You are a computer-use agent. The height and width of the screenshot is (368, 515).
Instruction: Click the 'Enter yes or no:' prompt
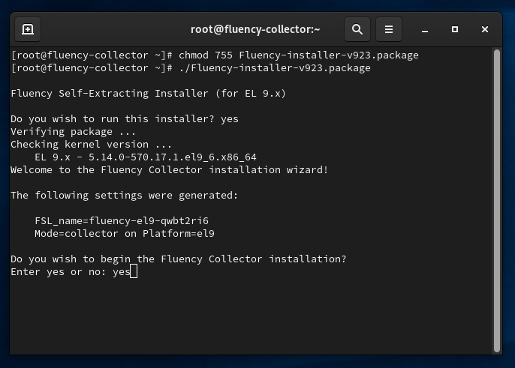pos(58,272)
